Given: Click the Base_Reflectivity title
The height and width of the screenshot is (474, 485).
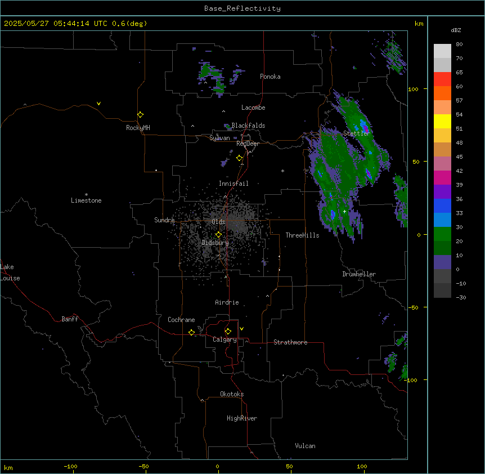Looking at the screenshot, I should coord(242,8).
